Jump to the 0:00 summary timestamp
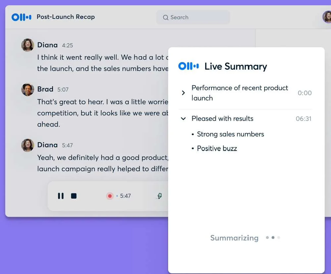The image size is (331, 274). pos(305,93)
